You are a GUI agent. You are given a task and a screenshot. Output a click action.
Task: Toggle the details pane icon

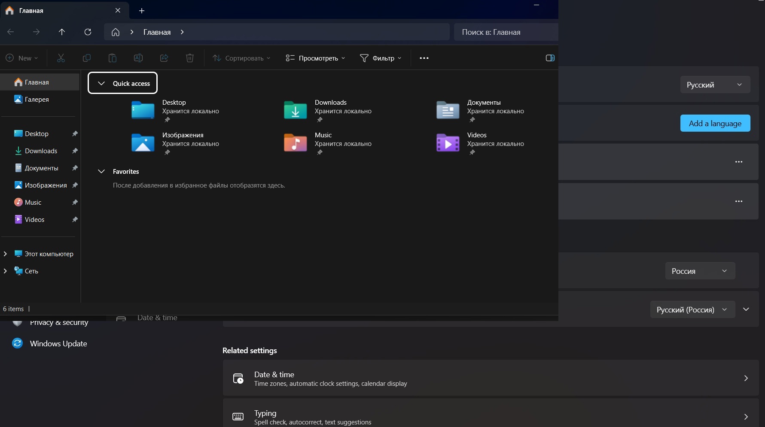pos(550,58)
